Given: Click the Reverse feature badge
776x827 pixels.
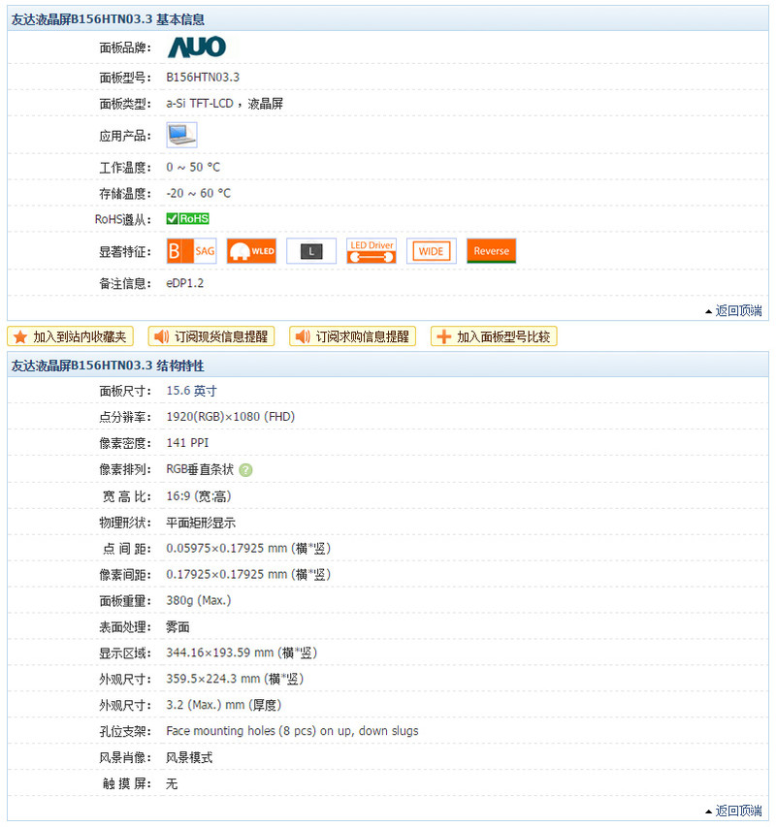Looking at the screenshot, I should tap(491, 250).
